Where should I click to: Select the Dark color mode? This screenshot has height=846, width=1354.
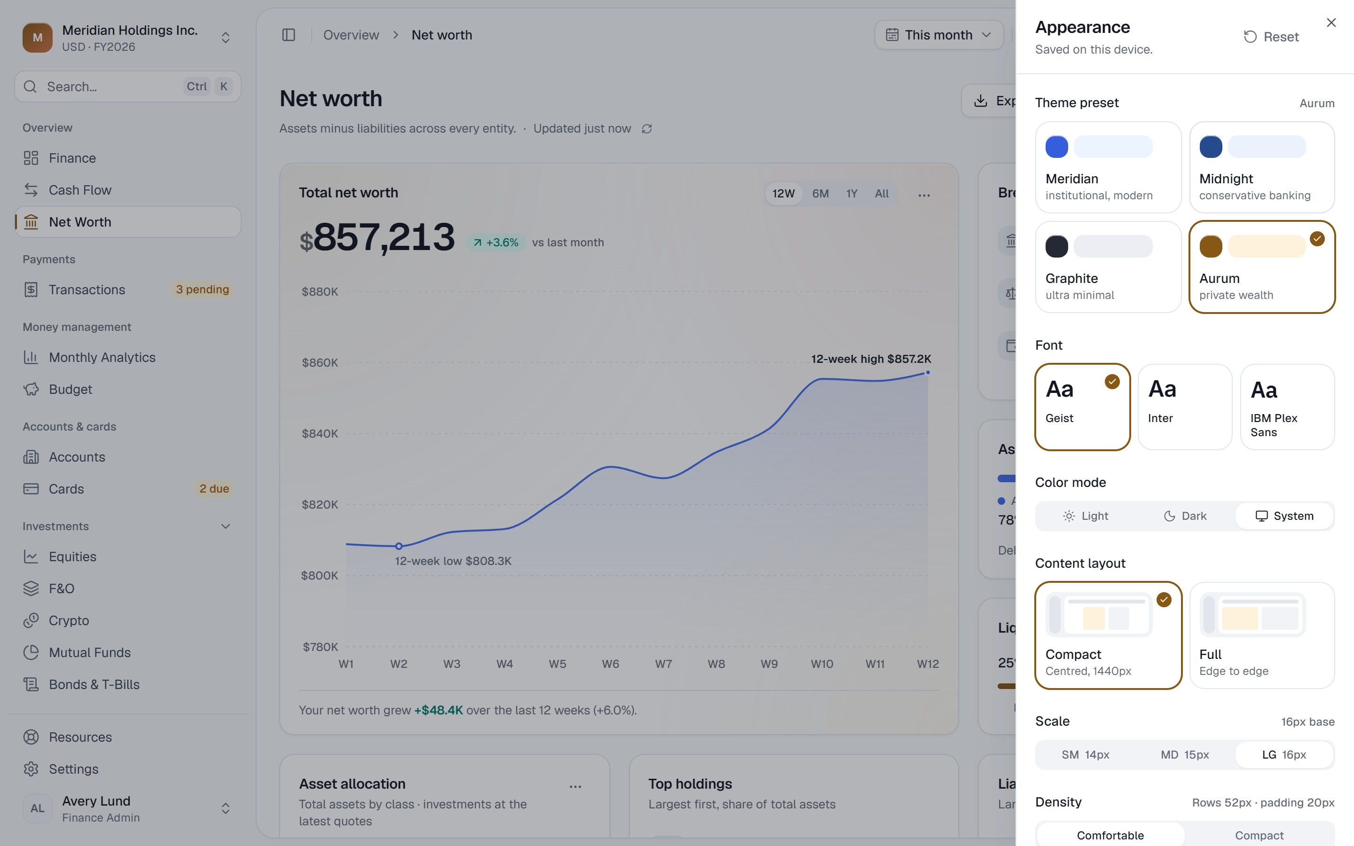pos(1185,516)
